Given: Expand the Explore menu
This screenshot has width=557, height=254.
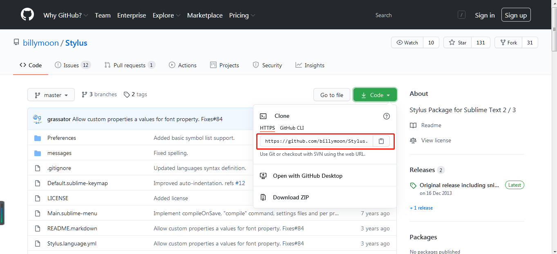Looking at the screenshot, I should (x=166, y=15).
